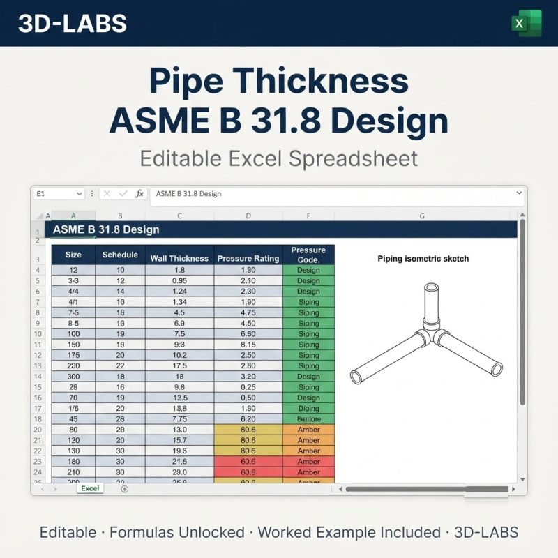Click vertical scrollbar up arrow
Screen dimensions: 558x558
pyautogui.click(x=522, y=215)
